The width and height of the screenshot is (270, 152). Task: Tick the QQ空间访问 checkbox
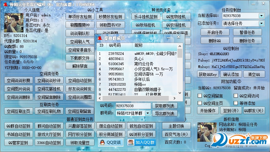[236, 96]
